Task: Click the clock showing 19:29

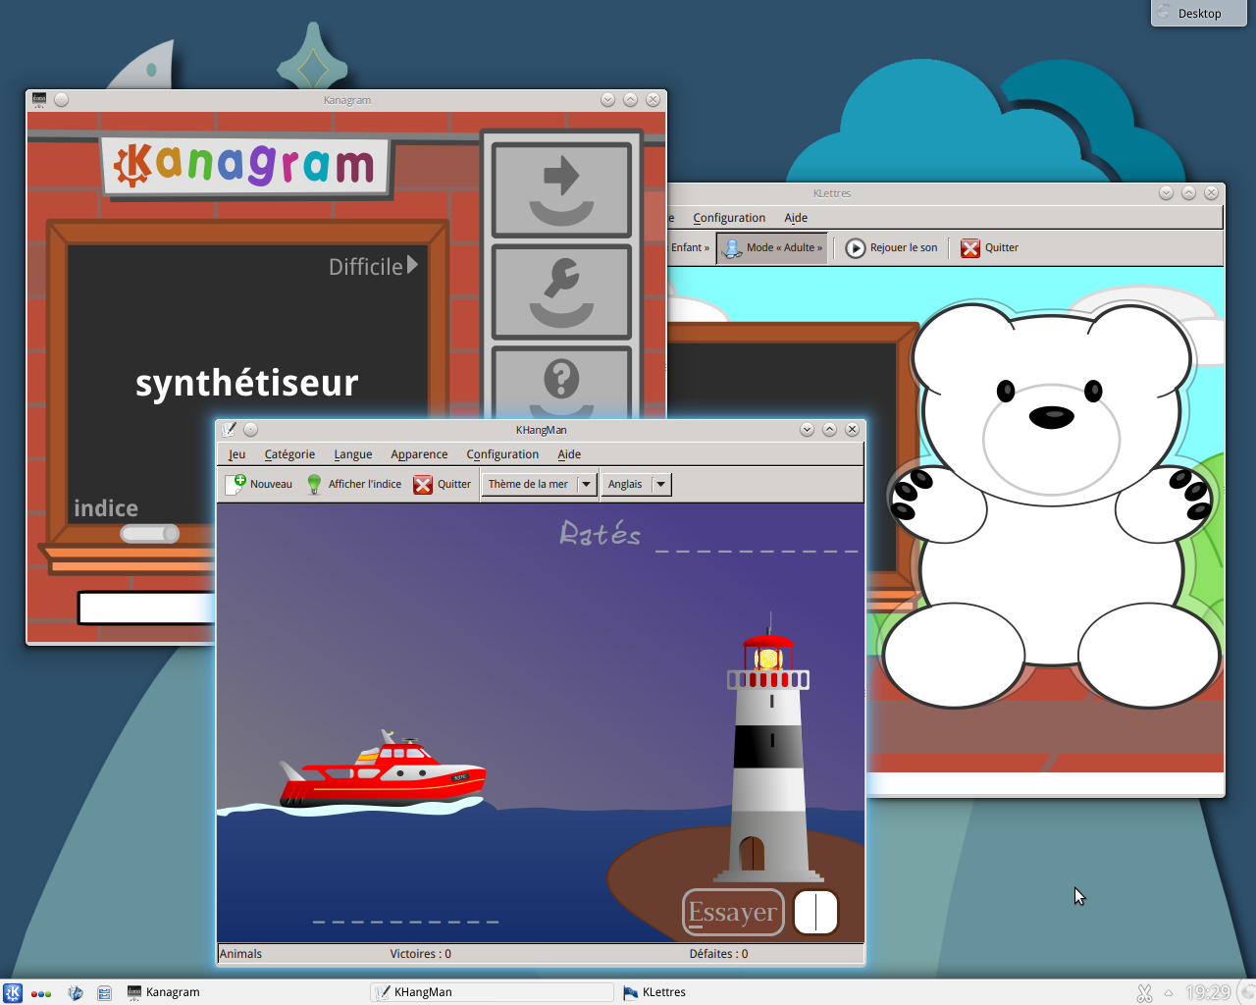Action: click(1208, 993)
